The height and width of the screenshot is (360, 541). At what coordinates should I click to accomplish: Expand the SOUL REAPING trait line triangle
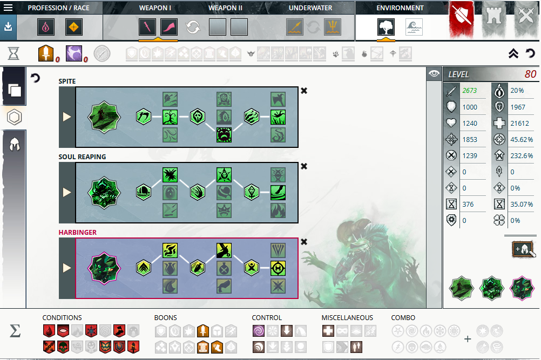[67, 193]
